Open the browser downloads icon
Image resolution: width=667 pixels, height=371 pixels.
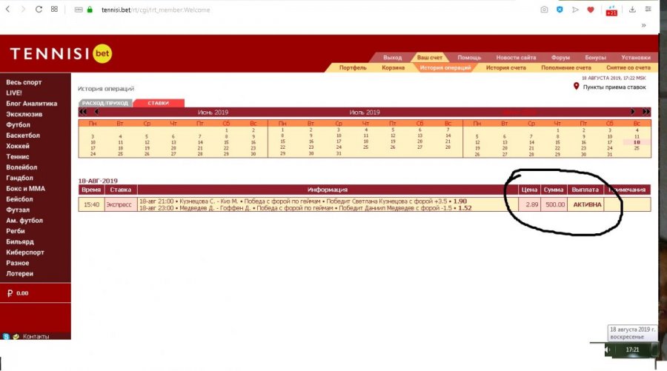coord(632,10)
